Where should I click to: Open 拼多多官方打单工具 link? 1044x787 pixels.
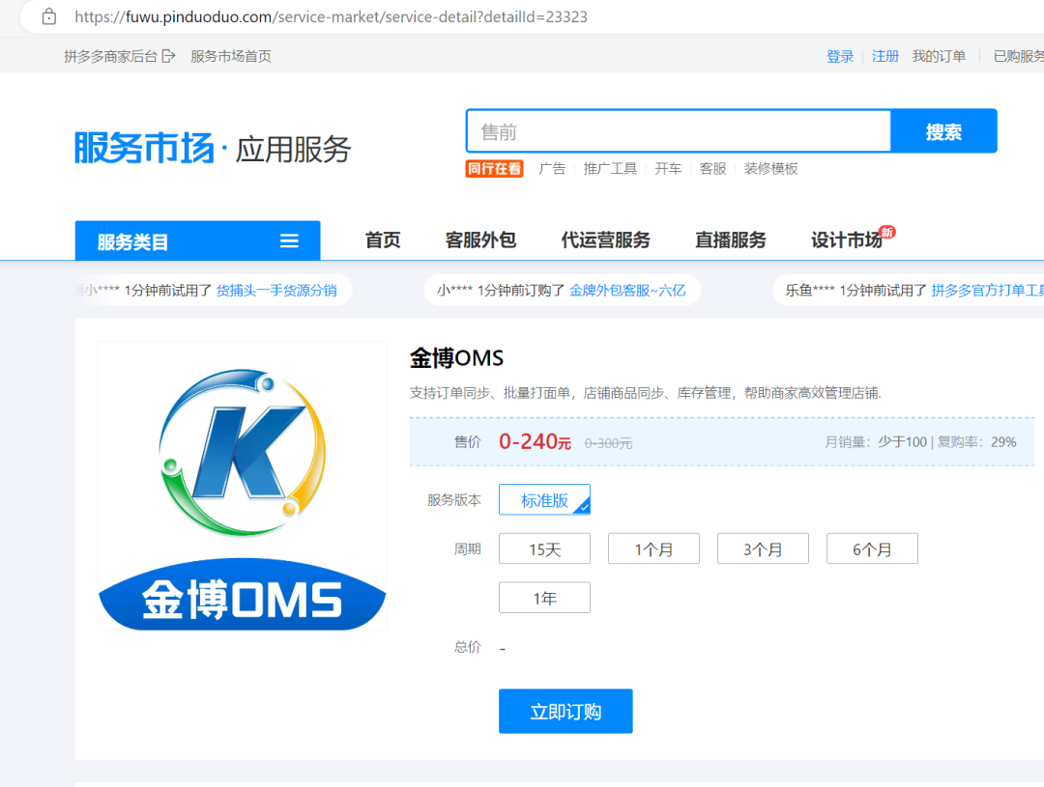[x=987, y=291]
